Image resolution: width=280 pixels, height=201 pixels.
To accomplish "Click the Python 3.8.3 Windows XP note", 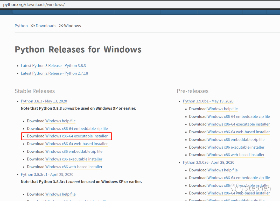I will [x=78, y=108].
